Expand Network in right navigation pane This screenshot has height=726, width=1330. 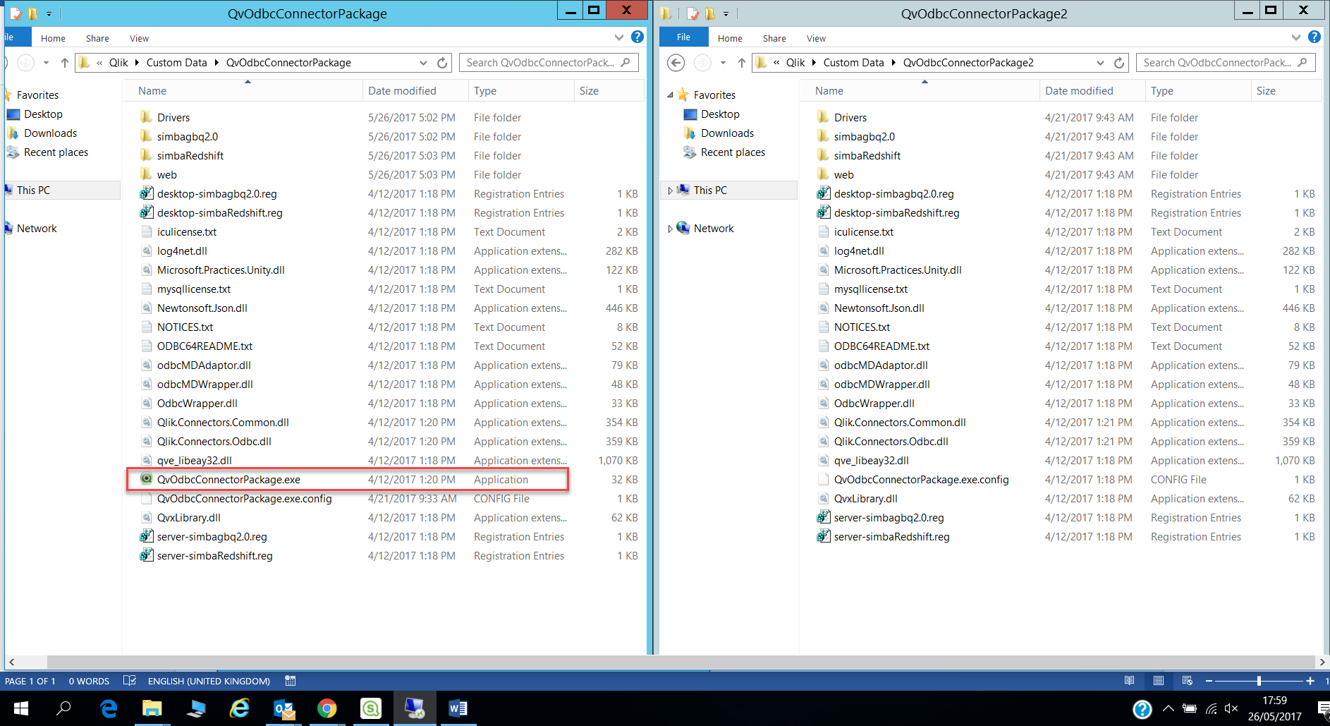point(669,229)
